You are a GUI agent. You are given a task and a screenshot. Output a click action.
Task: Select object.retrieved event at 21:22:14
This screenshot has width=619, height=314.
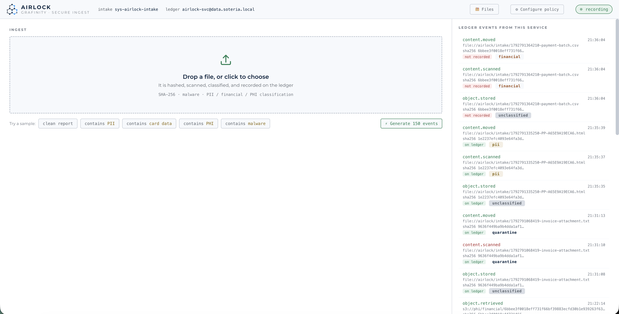click(534, 307)
